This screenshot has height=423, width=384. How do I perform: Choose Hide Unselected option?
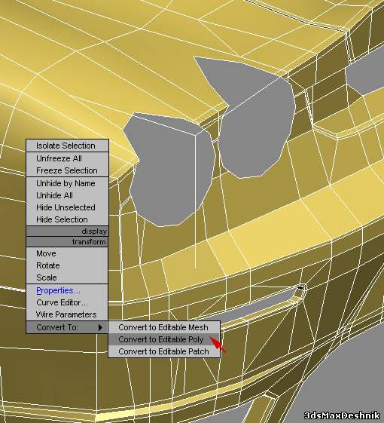[67, 207]
